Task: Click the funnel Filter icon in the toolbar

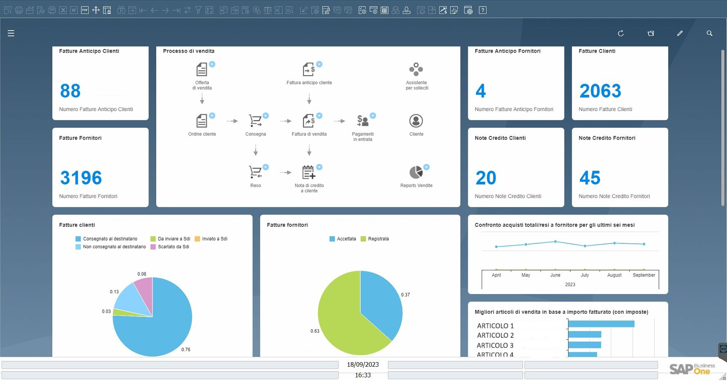Action: [x=198, y=10]
